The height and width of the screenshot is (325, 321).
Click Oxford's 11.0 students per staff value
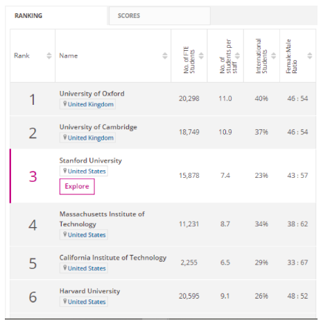[x=225, y=99]
